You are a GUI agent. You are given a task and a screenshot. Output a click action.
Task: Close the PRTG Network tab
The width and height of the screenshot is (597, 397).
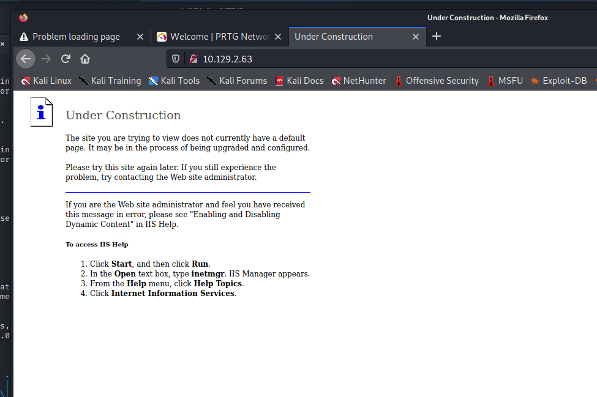278,37
